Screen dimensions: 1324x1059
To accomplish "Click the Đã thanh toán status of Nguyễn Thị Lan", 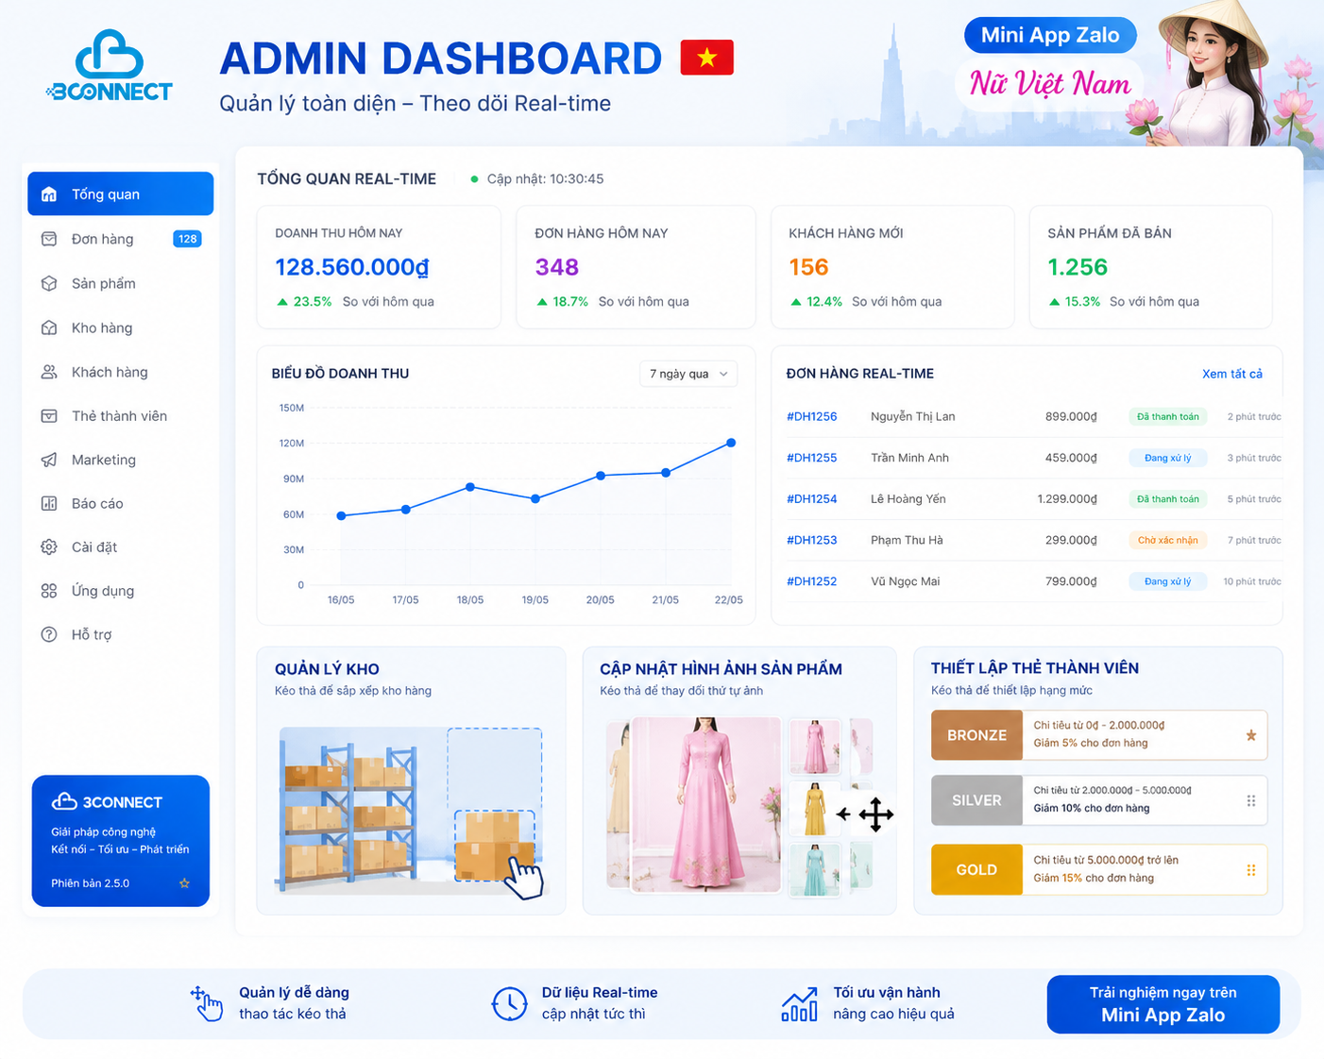I will [1168, 416].
